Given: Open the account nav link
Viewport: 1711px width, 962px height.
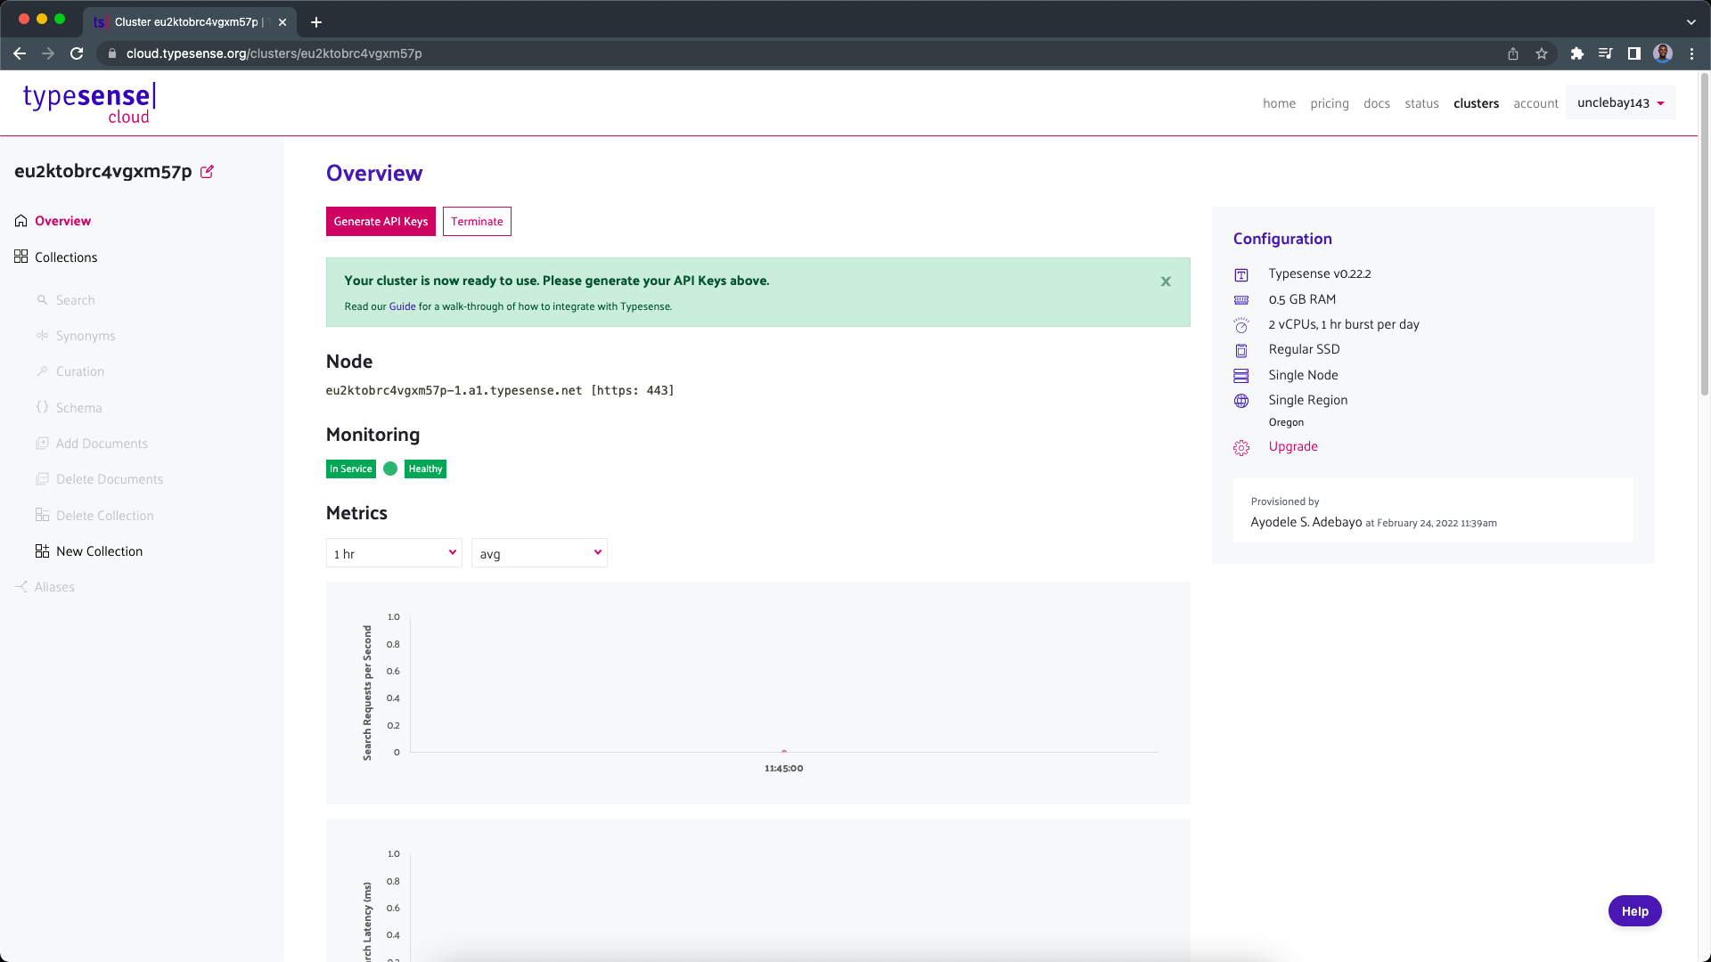Looking at the screenshot, I should click(1535, 103).
